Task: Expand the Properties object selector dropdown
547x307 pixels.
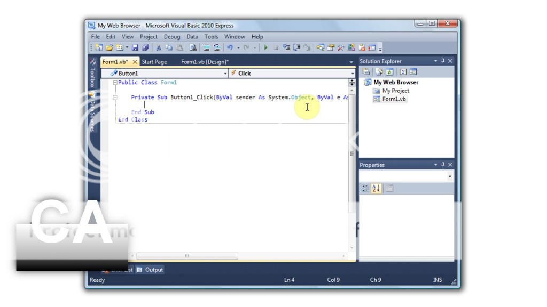Action: pos(450,176)
